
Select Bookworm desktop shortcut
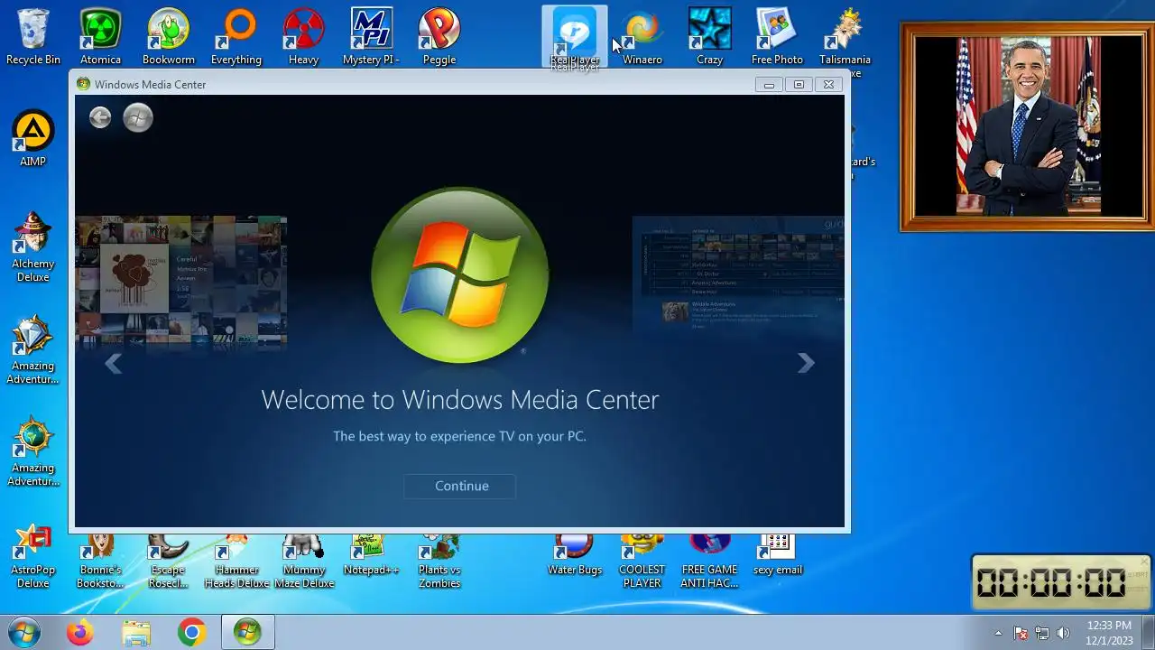[x=169, y=37]
